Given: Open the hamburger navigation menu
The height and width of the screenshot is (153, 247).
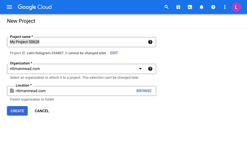Looking at the screenshot, I should coord(9,7).
